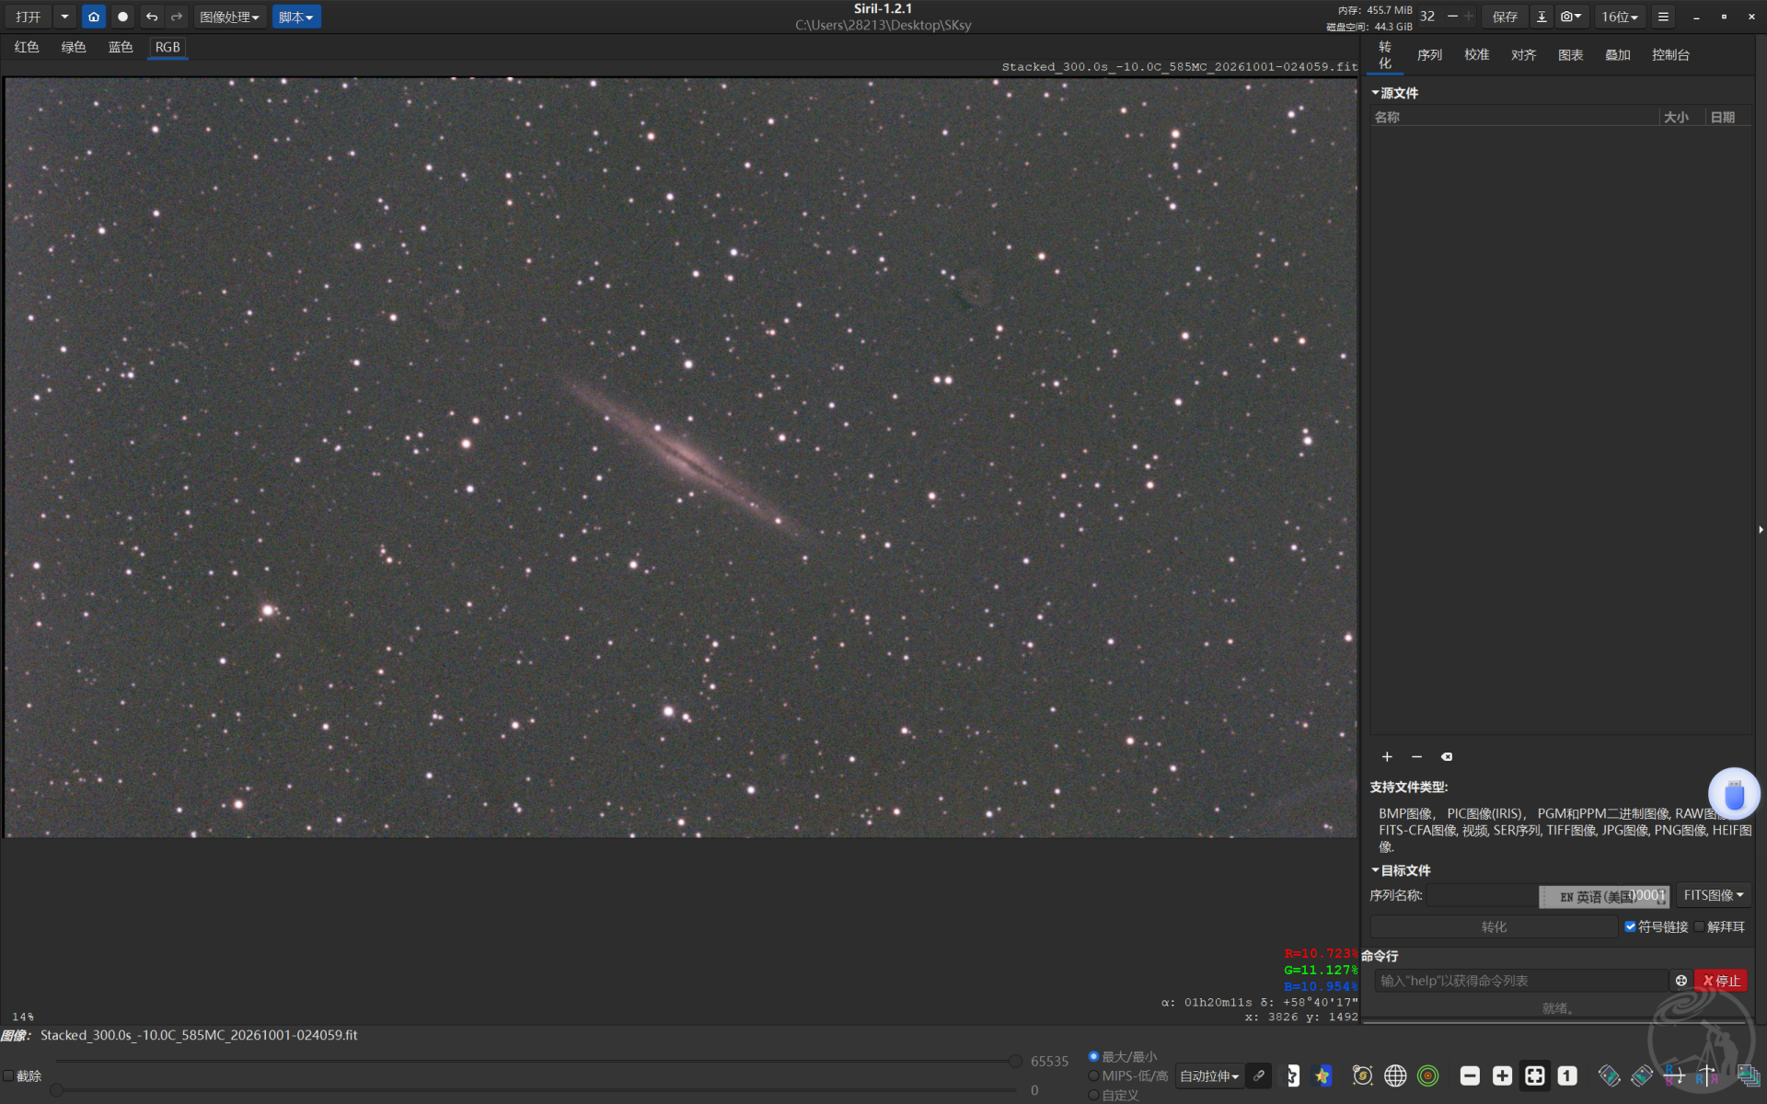
Task: Add source files with the plus icon
Action: 1387,756
